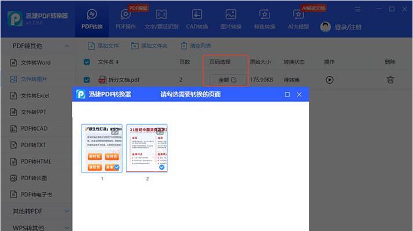Open the CAD转换 tab

tap(197, 19)
